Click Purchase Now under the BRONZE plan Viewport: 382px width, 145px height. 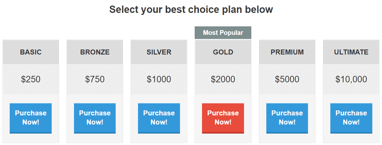95,118
